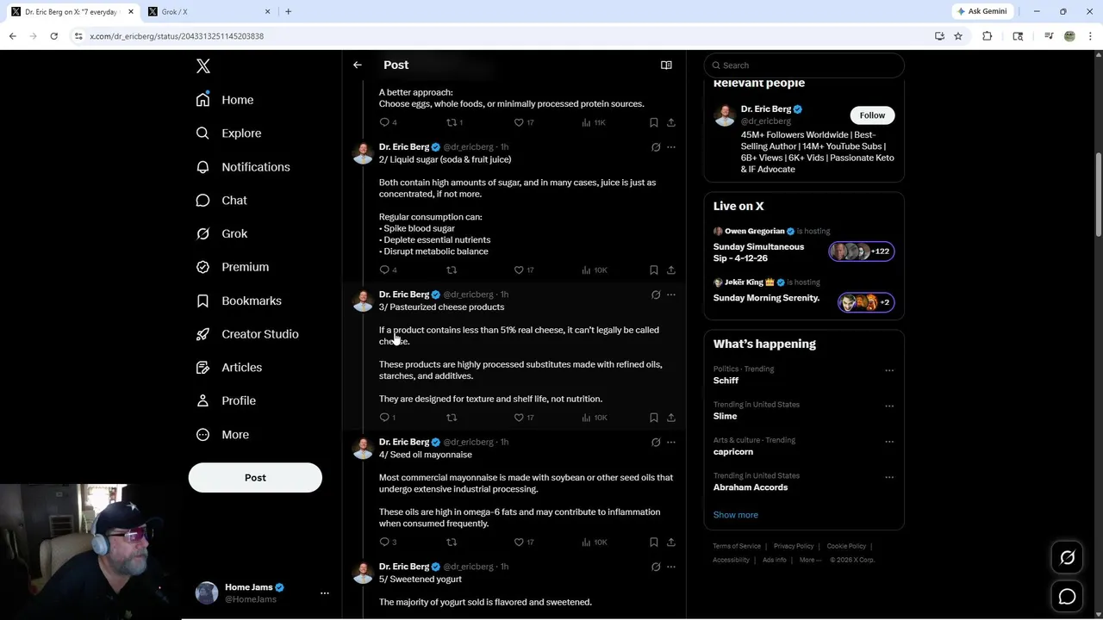Open the browser extensions puzzle icon

pyautogui.click(x=988, y=36)
